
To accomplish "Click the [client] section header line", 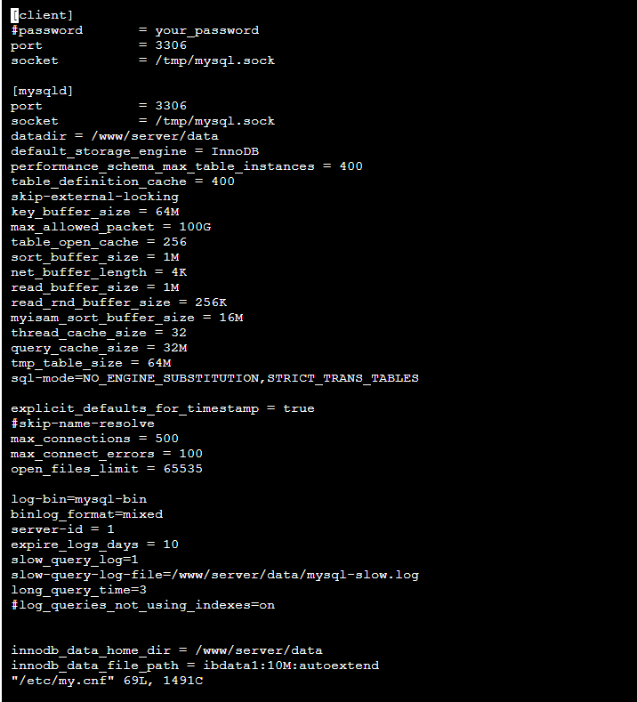I will coord(42,15).
